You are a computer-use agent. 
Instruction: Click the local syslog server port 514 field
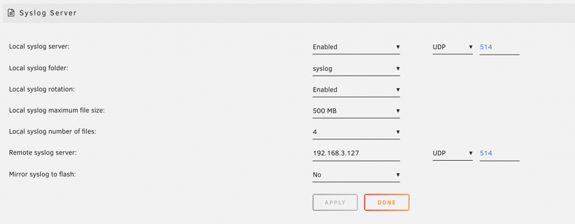coord(500,47)
